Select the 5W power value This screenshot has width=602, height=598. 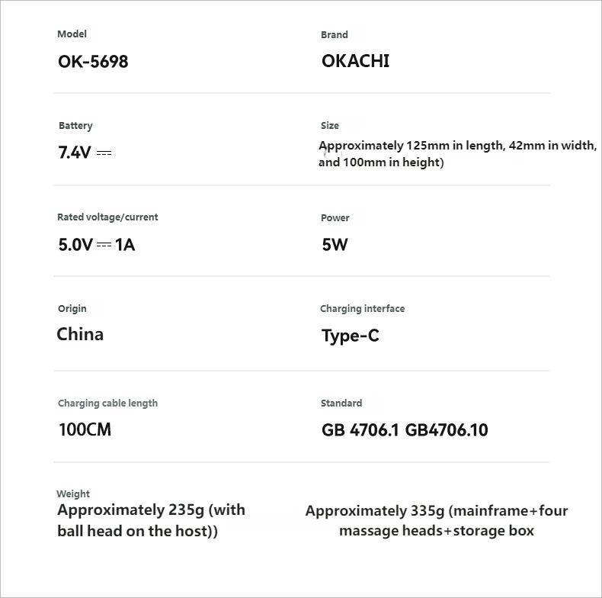335,245
